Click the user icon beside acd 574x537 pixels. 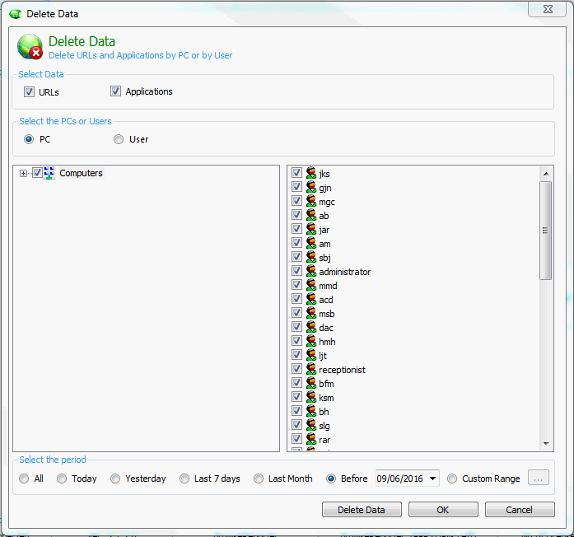(x=310, y=299)
